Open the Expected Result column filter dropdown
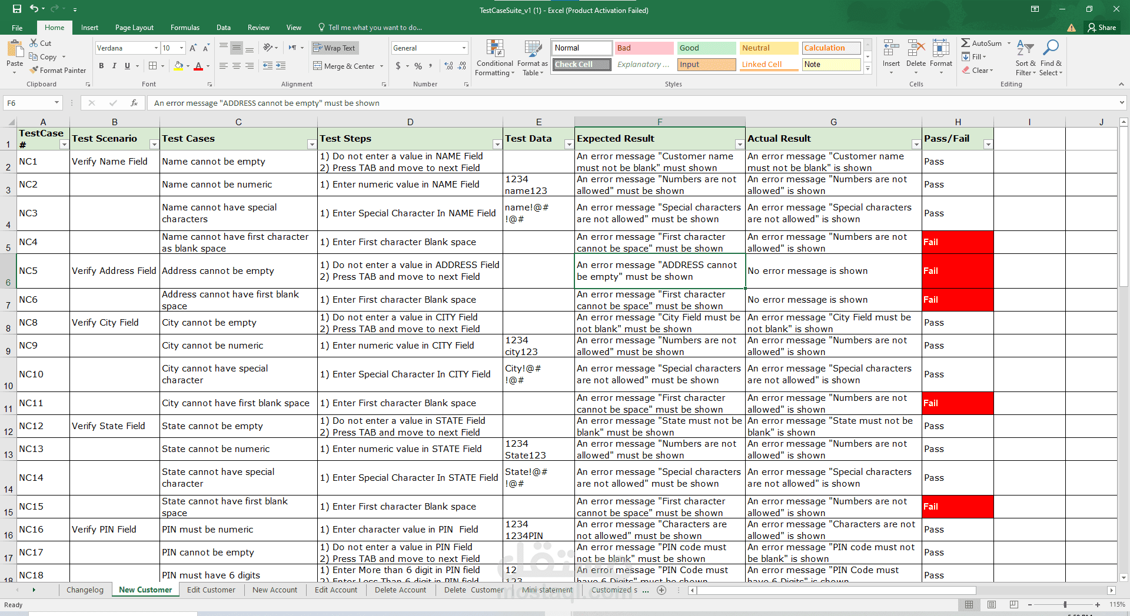1130x616 pixels. tap(739, 144)
